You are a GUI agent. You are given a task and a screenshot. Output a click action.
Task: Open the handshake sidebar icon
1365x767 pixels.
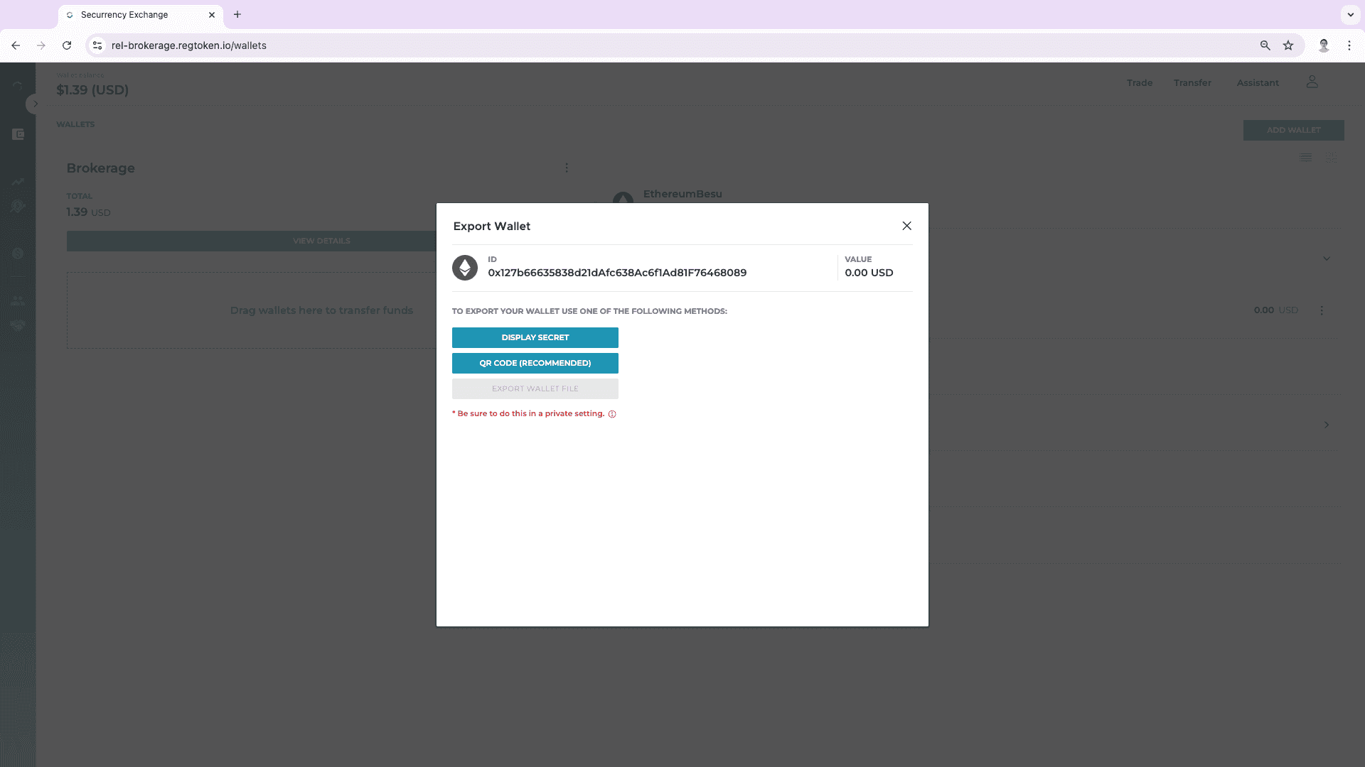18,325
